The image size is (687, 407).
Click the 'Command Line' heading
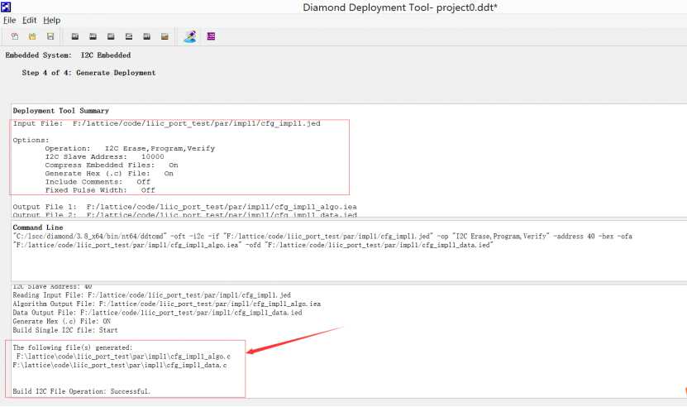tap(38, 227)
